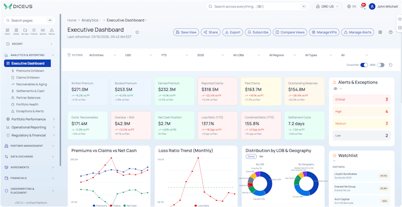Click the Deals shortcut icon in sidebar
The image size is (402, 207).
click(16, 32)
